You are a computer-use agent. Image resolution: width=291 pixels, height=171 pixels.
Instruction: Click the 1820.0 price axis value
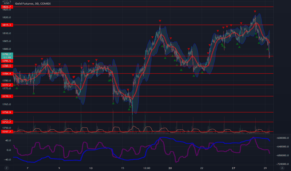point(7,17)
